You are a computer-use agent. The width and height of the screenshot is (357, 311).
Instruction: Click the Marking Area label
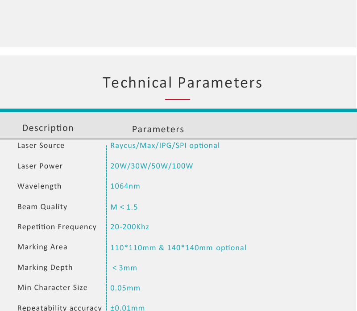42,247
